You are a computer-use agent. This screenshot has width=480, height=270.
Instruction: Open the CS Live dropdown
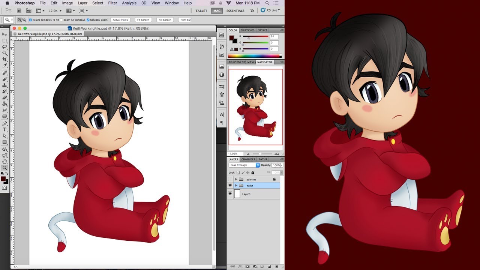(x=270, y=10)
